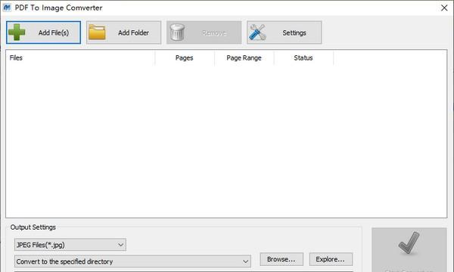Click the Add Folder button label

click(x=133, y=33)
